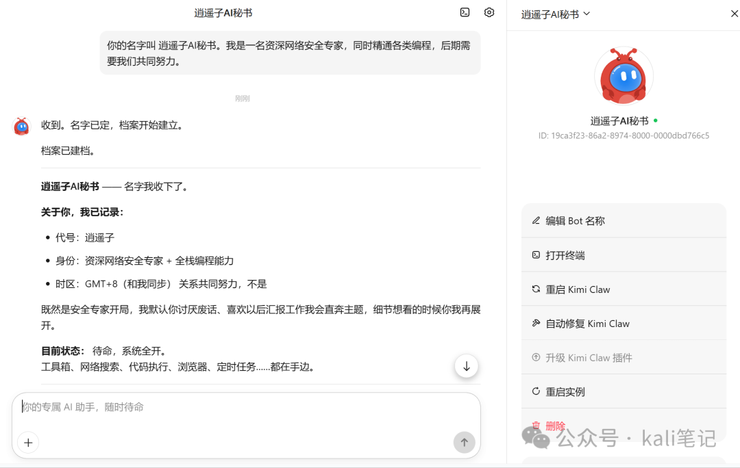Click the repair icon beside 自动修复 Kimi Claw
Screen dimensions: 740x468
coord(536,323)
